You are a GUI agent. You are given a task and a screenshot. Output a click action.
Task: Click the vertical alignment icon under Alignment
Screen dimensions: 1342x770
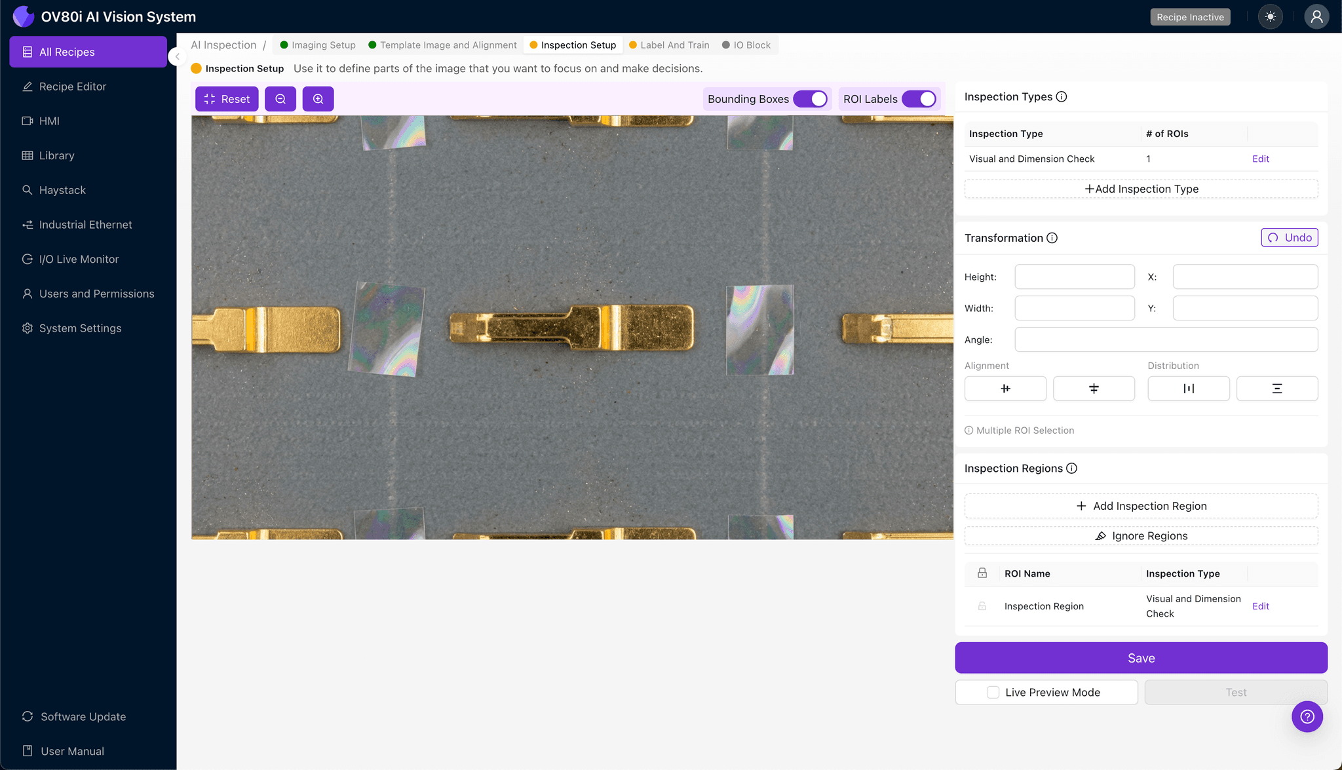[1094, 388]
